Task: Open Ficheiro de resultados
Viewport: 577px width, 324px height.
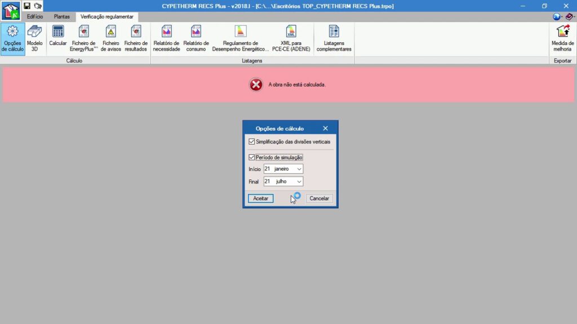Action: coord(136,38)
